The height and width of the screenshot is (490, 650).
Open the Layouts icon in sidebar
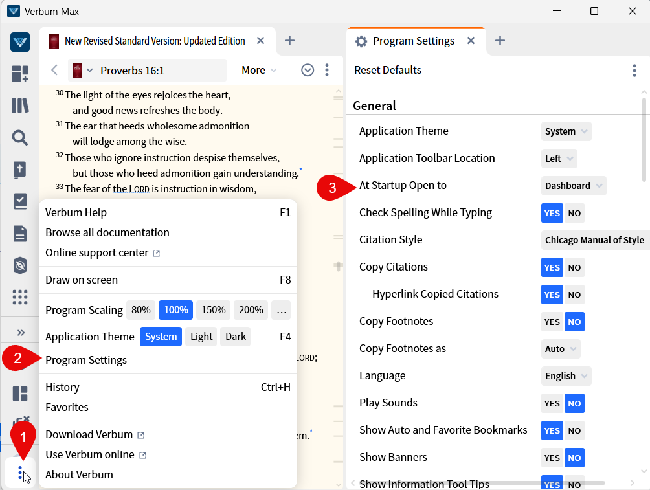pos(20,394)
